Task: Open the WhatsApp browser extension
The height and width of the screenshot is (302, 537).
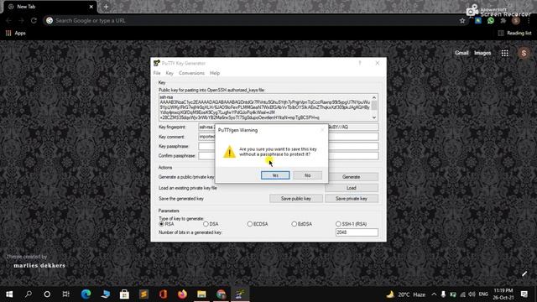Action: [x=491, y=20]
